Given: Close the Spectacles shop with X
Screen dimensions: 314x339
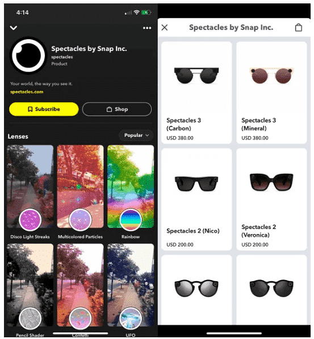Looking at the screenshot, I should click(x=165, y=27).
